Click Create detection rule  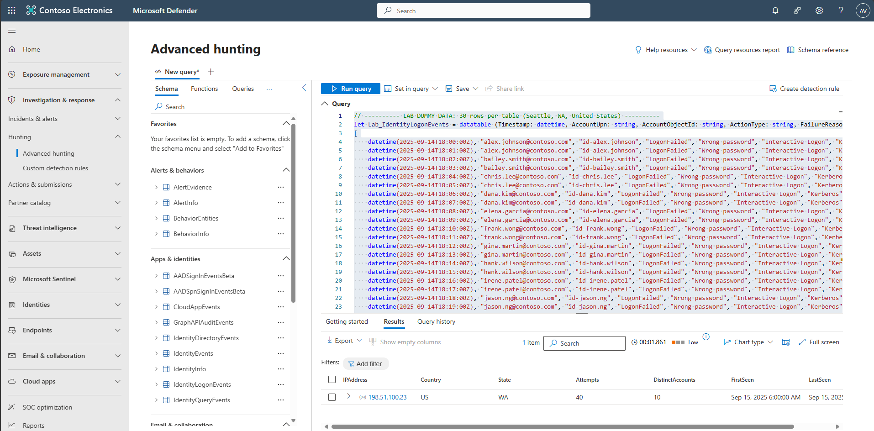[x=805, y=89]
